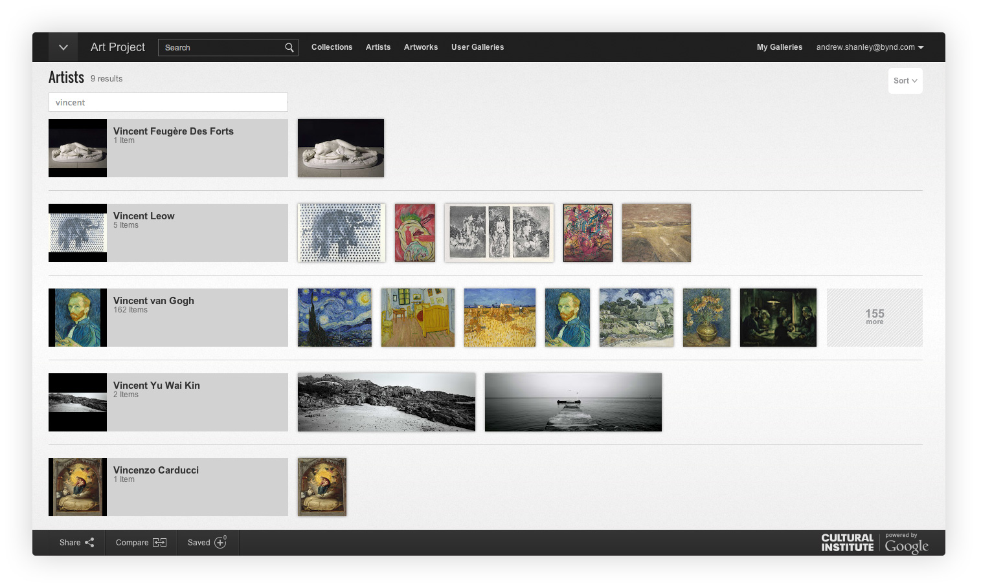
Task: Open the Art Project home link
Action: (x=118, y=47)
